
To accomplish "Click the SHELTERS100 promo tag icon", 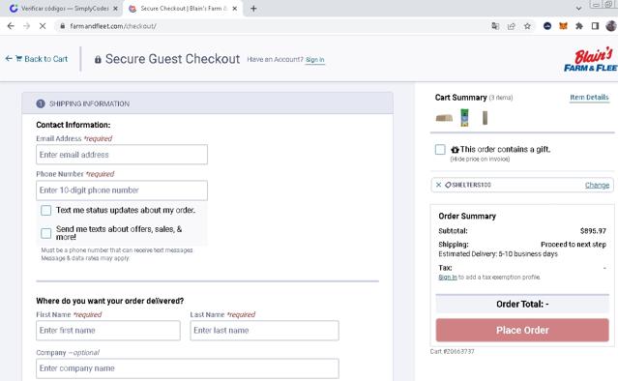I will tap(448, 185).
